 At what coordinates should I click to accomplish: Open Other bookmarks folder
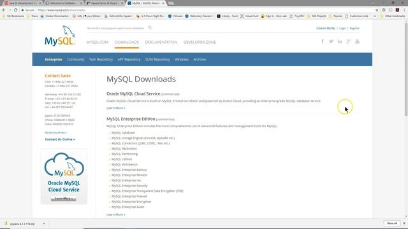coord(393,16)
